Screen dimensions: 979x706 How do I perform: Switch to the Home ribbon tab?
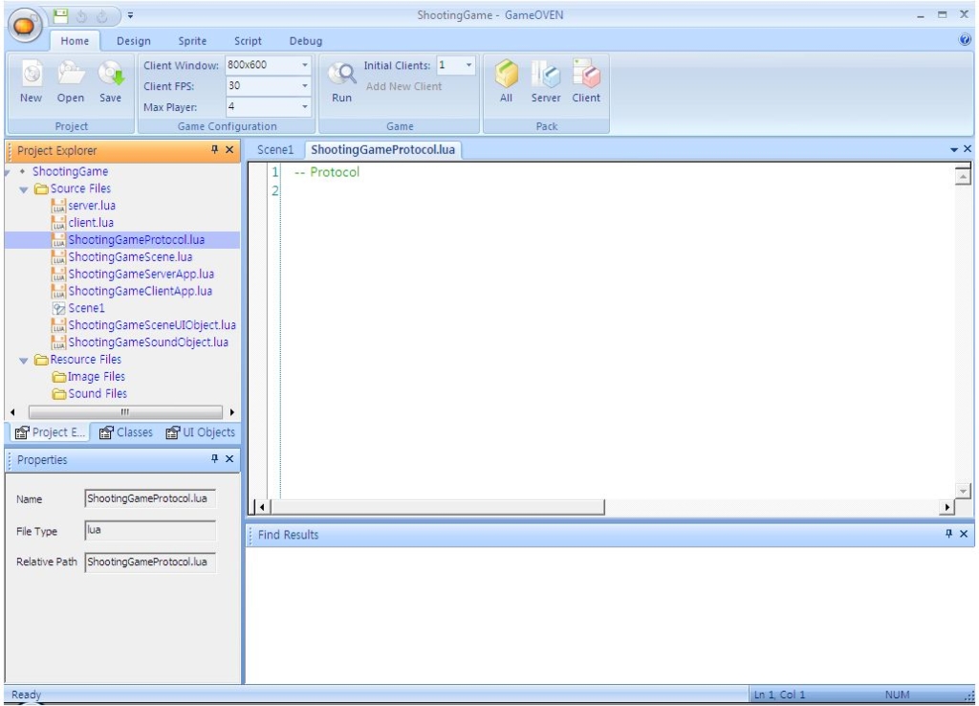click(75, 40)
